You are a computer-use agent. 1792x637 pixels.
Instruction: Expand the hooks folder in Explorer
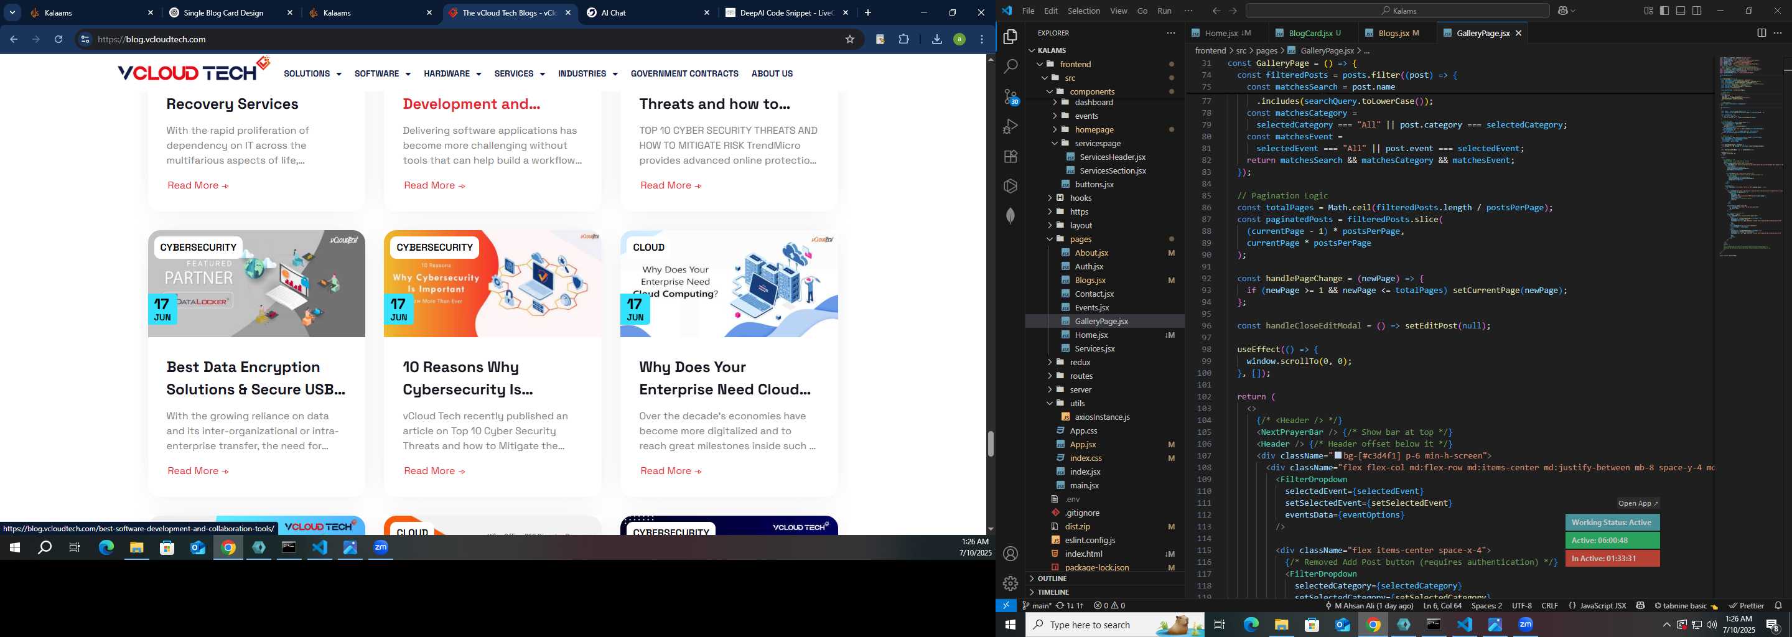(1080, 198)
